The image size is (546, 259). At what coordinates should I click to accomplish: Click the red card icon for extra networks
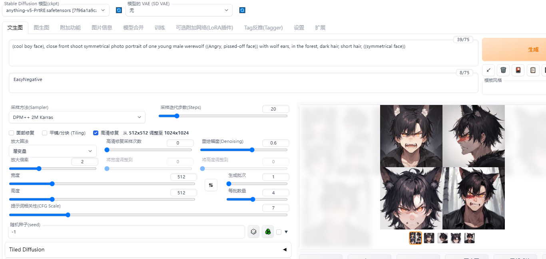pyautogui.click(x=518, y=70)
